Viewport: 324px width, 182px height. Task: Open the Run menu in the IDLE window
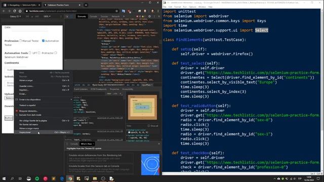pos(185,7)
